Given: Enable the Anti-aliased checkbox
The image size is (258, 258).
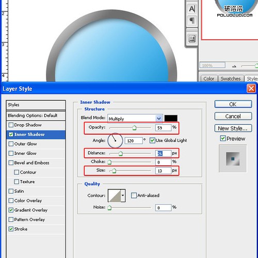Looking at the screenshot, I should pos(134,196).
